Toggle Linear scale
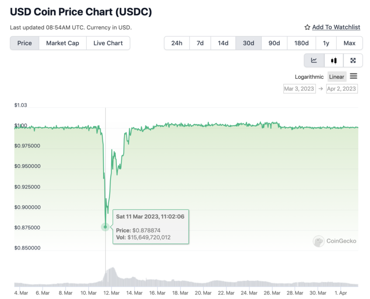The width and height of the screenshot is (370, 299). click(x=337, y=77)
